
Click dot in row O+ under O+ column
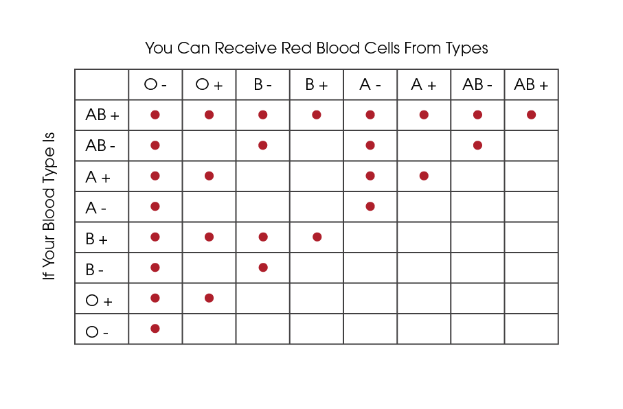[x=209, y=298]
